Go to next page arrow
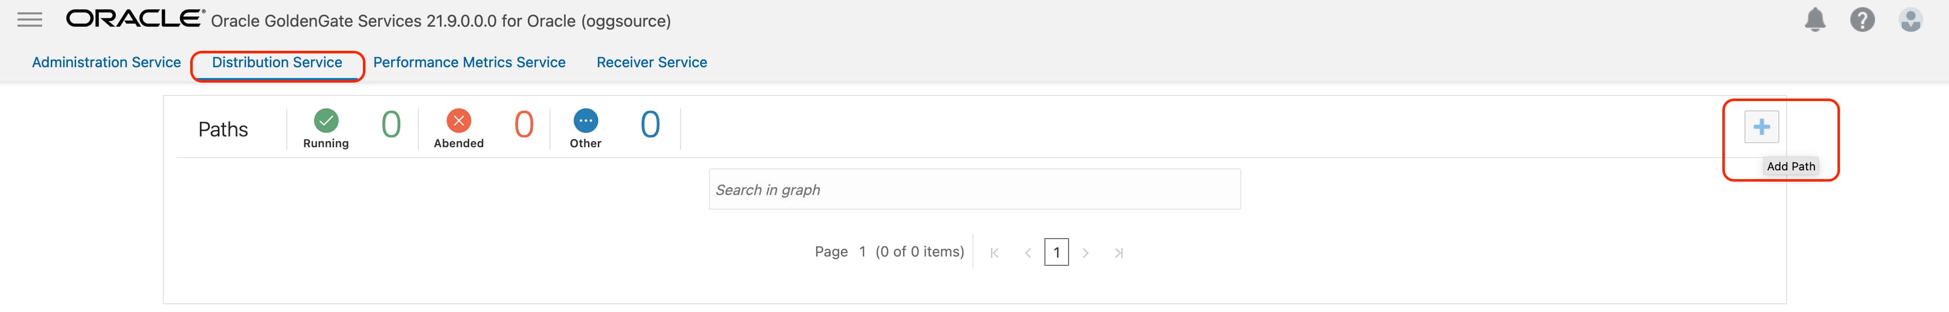 (1086, 253)
